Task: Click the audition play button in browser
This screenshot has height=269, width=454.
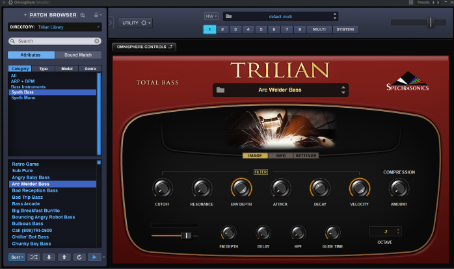Action: [x=94, y=257]
